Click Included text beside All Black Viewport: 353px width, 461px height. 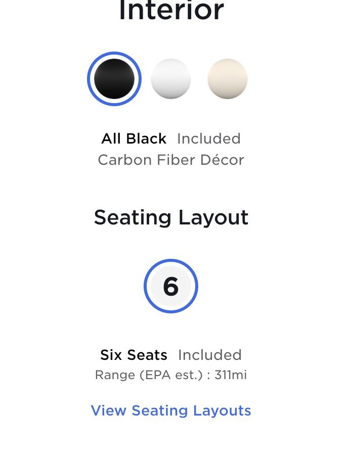click(x=209, y=139)
